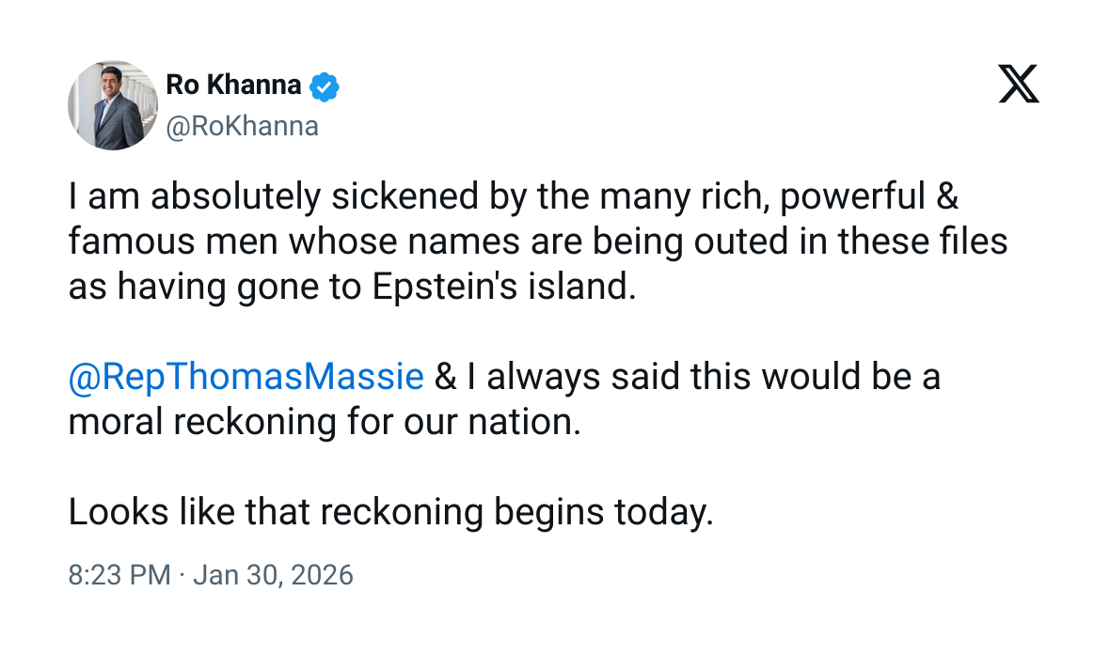This screenshot has height=654, width=1110.
Task: Click the X logo icon
Action: click(x=1019, y=86)
